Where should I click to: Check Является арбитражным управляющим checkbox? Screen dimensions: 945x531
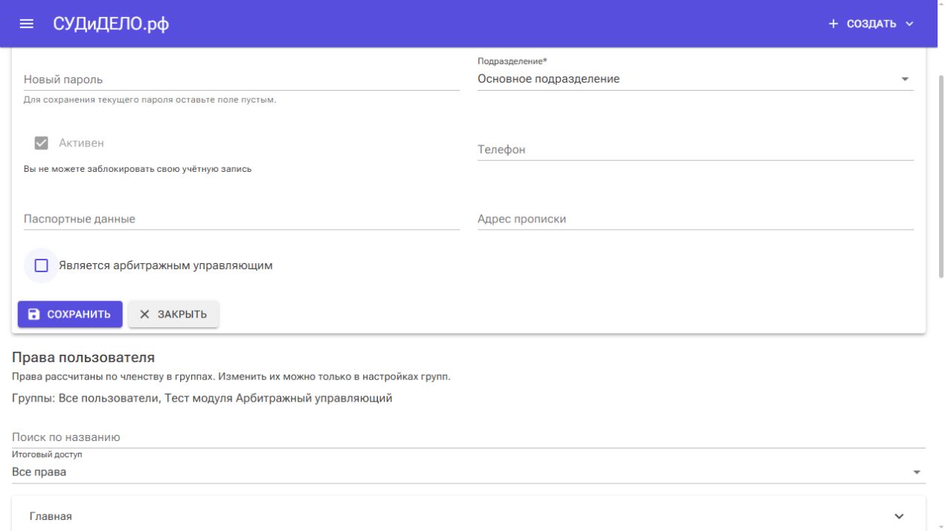tap(42, 265)
